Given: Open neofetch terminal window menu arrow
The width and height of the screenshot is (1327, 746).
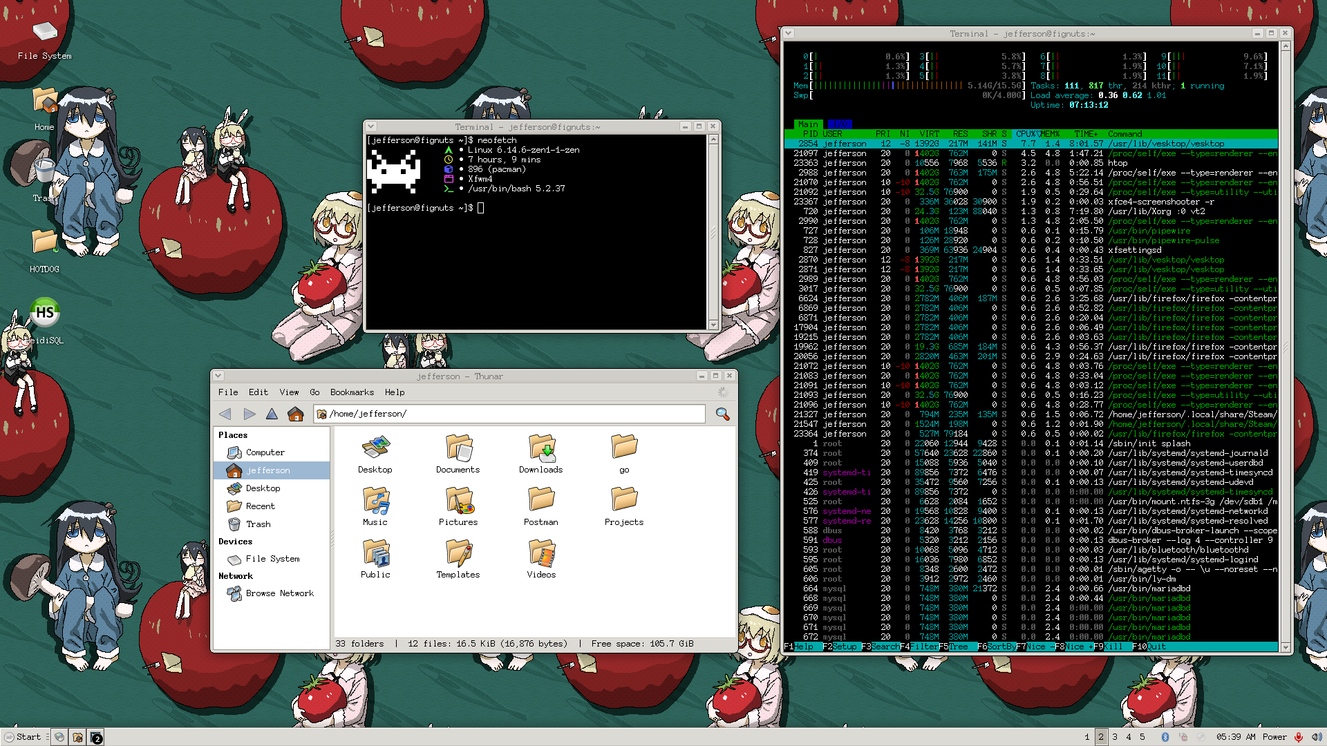Looking at the screenshot, I should point(371,126).
